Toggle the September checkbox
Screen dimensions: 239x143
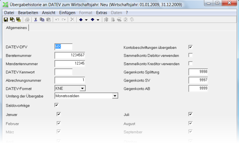[191, 131]
